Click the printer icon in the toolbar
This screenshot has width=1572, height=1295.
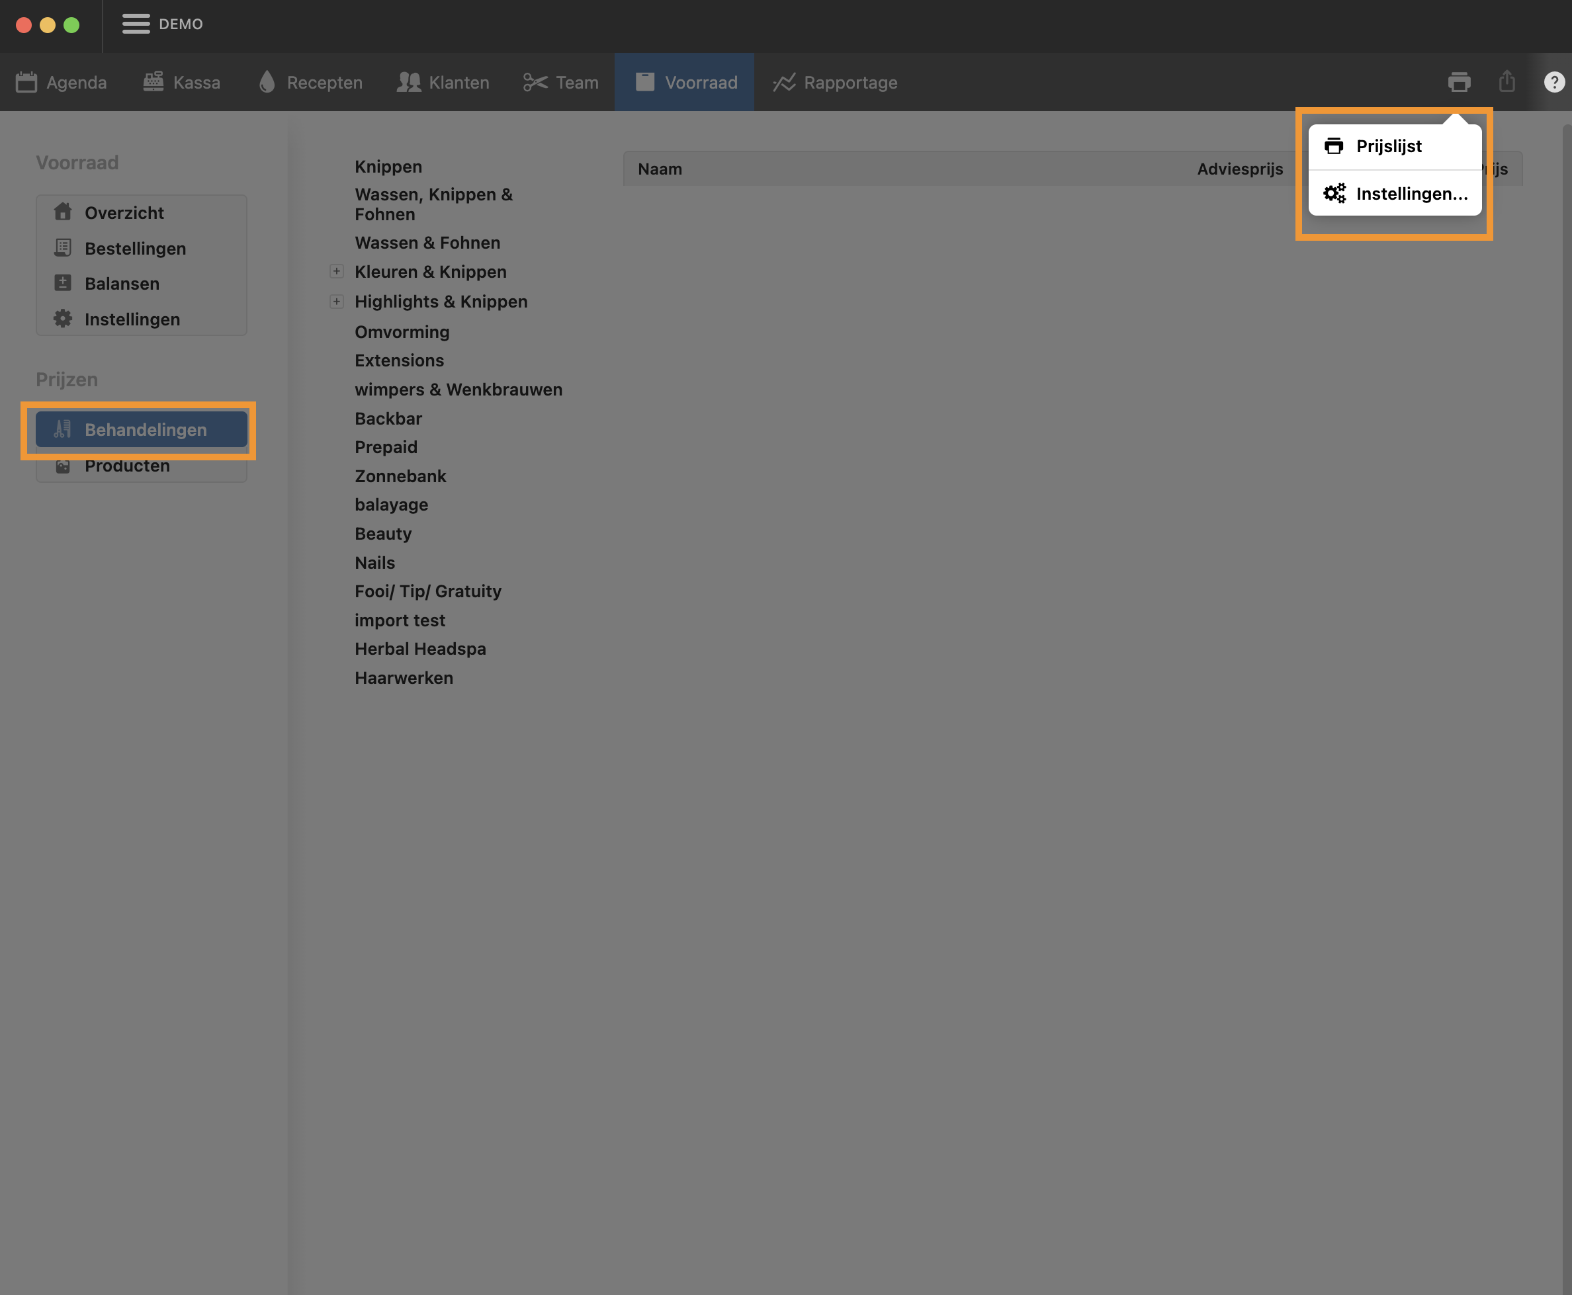[x=1459, y=82]
